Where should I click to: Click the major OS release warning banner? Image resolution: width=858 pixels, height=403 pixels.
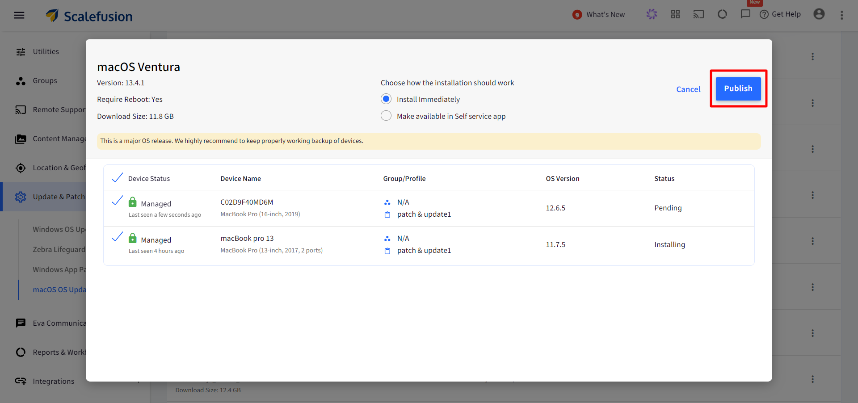click(429, 141)
